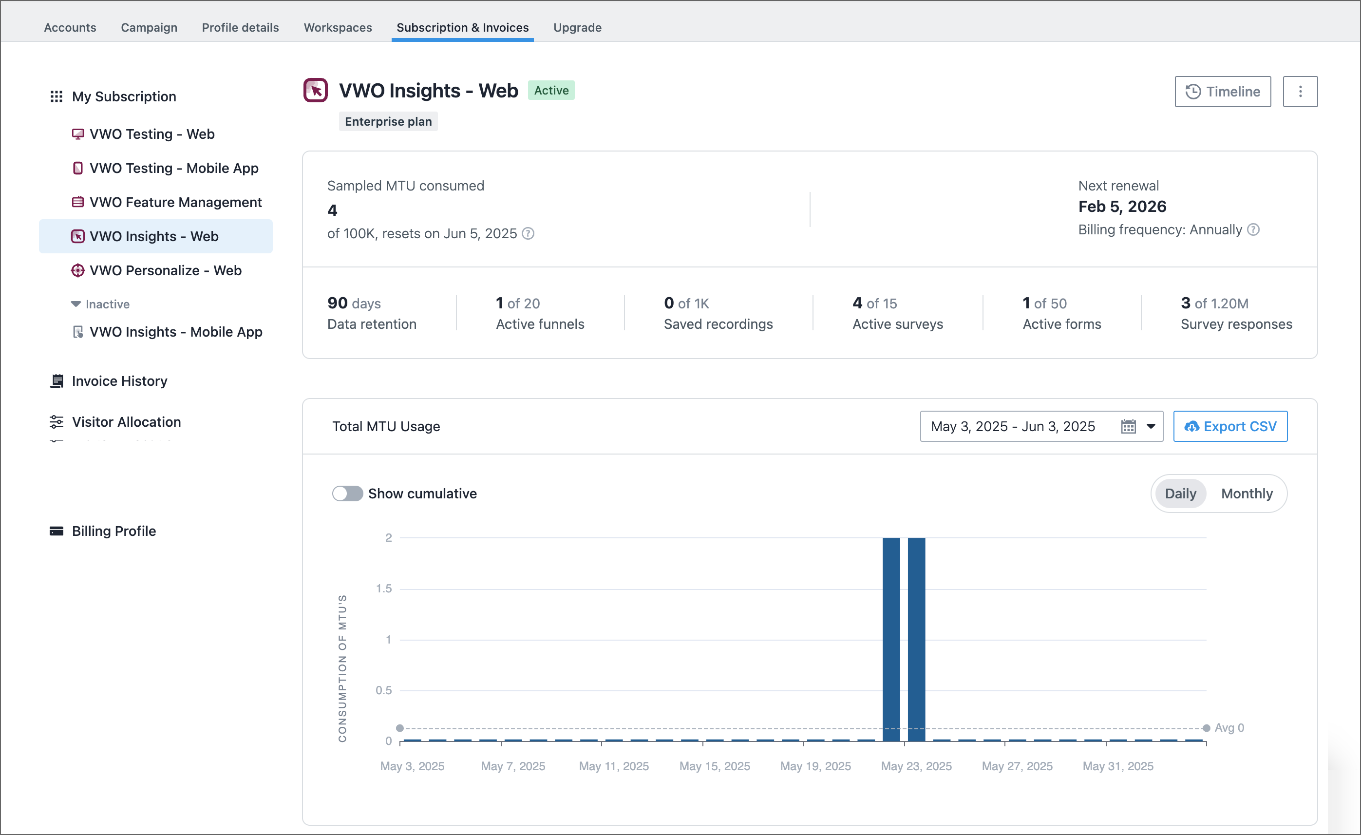1361x835 pixels.
Task: Click the 3 of 1.20M Survey responses stat
Action: pyautogui.click(x=1236, y=313)
